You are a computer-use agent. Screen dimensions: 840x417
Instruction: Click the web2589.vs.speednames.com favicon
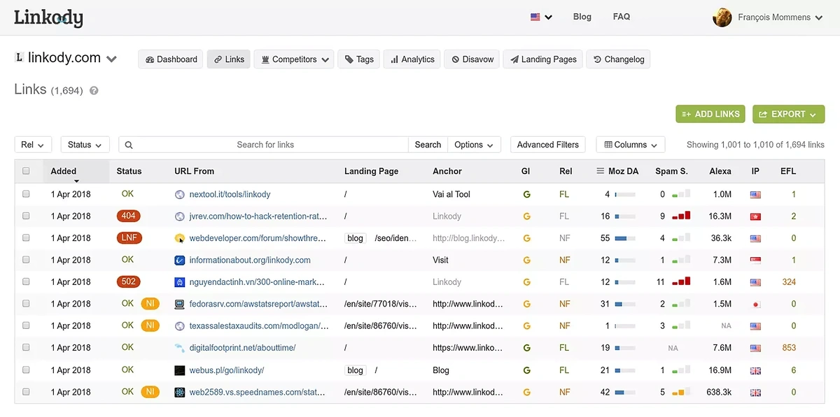180,392
